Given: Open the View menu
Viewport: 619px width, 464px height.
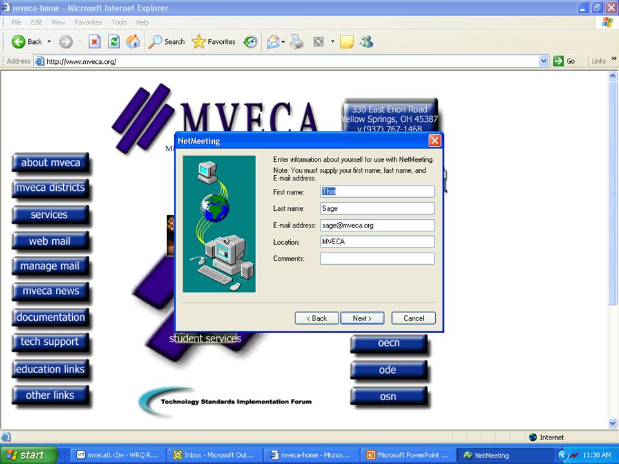Looking at the screenshot, I should [58, 23].
